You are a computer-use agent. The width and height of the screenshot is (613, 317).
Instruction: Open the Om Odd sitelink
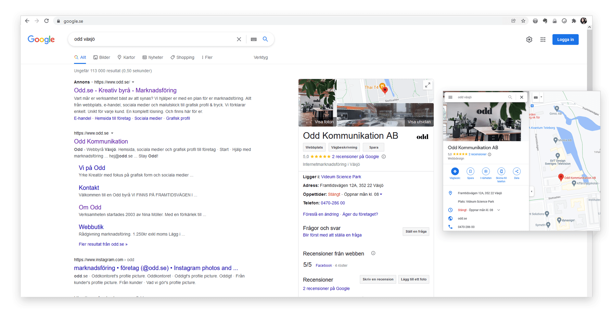pyautogui.click(x=90, y=207)
